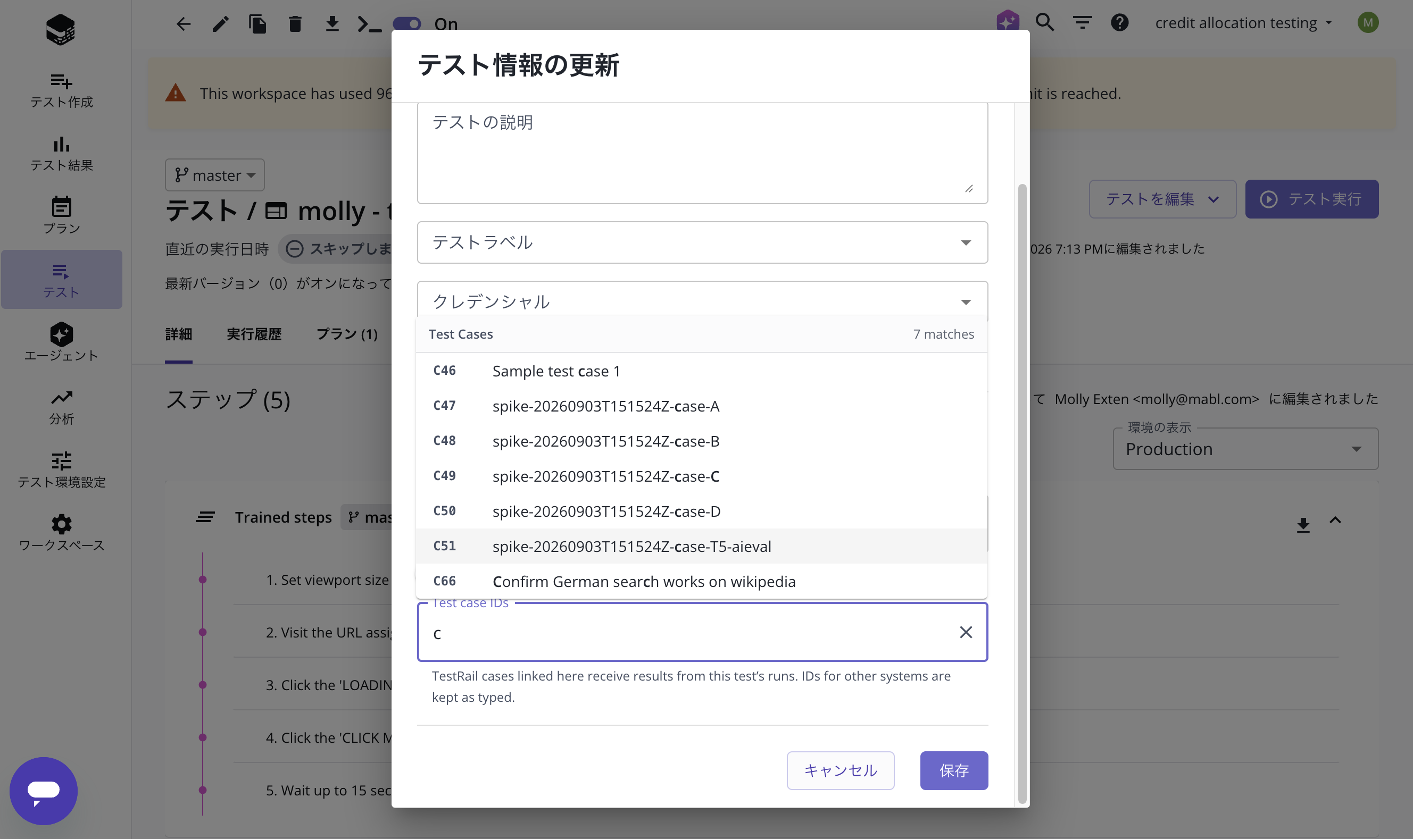Viewport: 1413px width, 839px height.
Task: Click step 5. Wait up to 15 sec
Action: click(x=329, y=791)
